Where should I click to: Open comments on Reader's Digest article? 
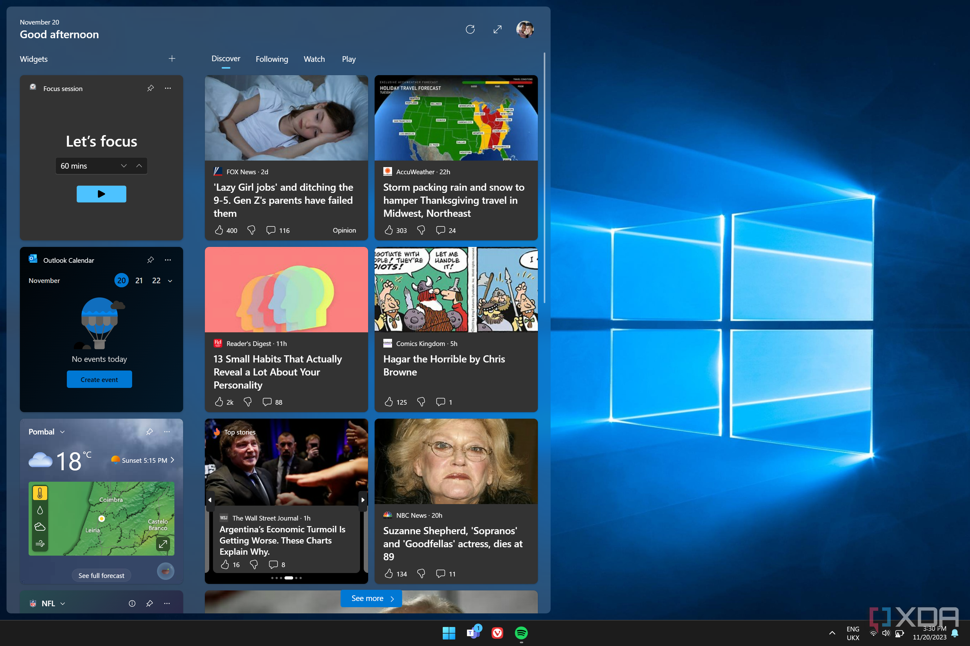[267, 402]
